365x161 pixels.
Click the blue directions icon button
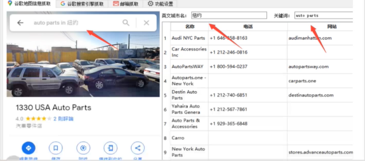click(28, 148)
